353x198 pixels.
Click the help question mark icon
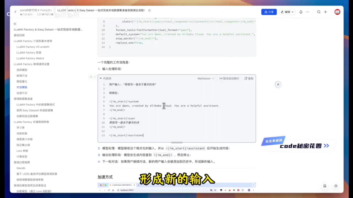(336, 186)
